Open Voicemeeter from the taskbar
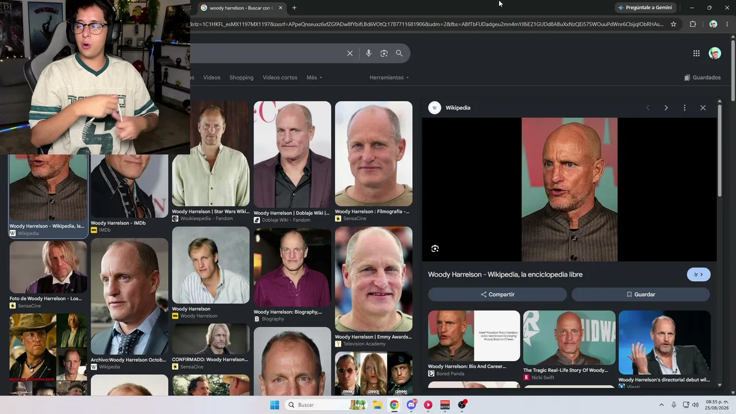 coord(445,405)
